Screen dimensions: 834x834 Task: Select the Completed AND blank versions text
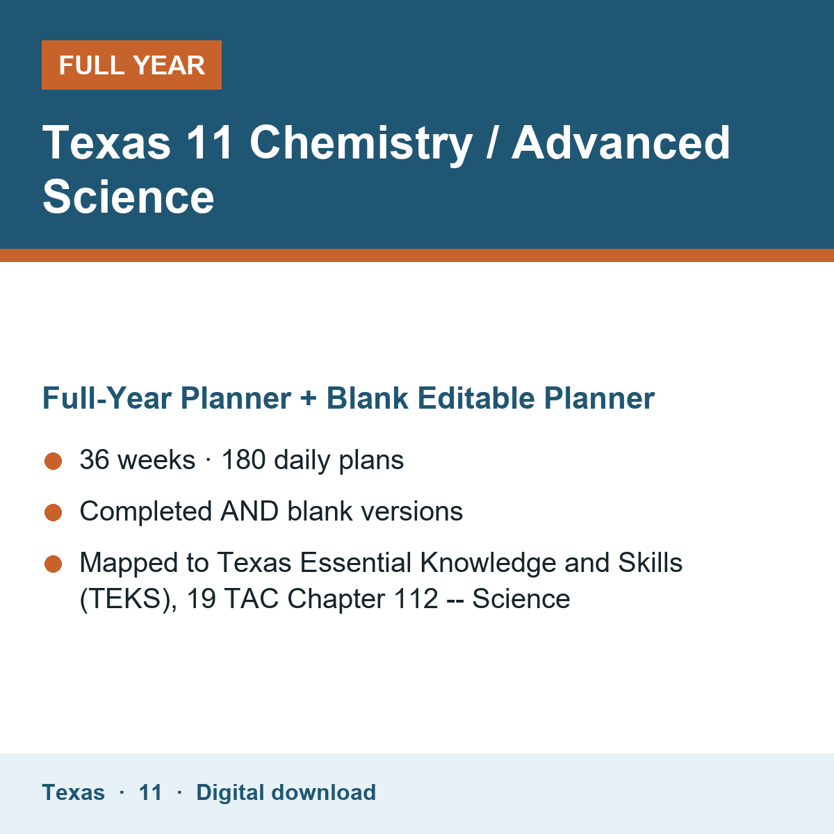[271, 512]
